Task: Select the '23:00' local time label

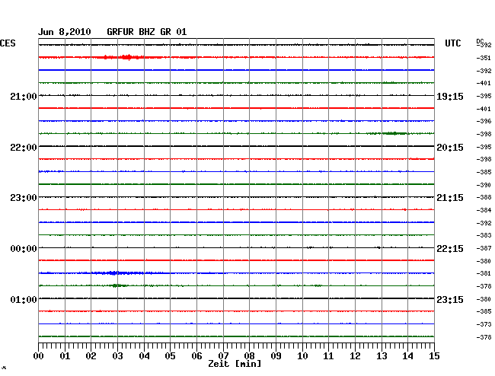Action: click(x=24, y=198)
